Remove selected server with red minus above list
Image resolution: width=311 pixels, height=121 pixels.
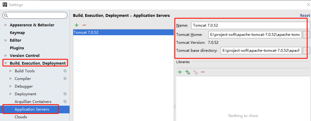(84, 25)
